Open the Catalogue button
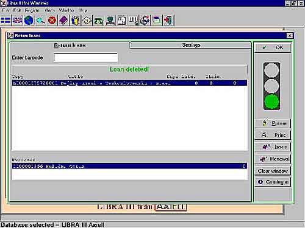 (x=273, y=182)
